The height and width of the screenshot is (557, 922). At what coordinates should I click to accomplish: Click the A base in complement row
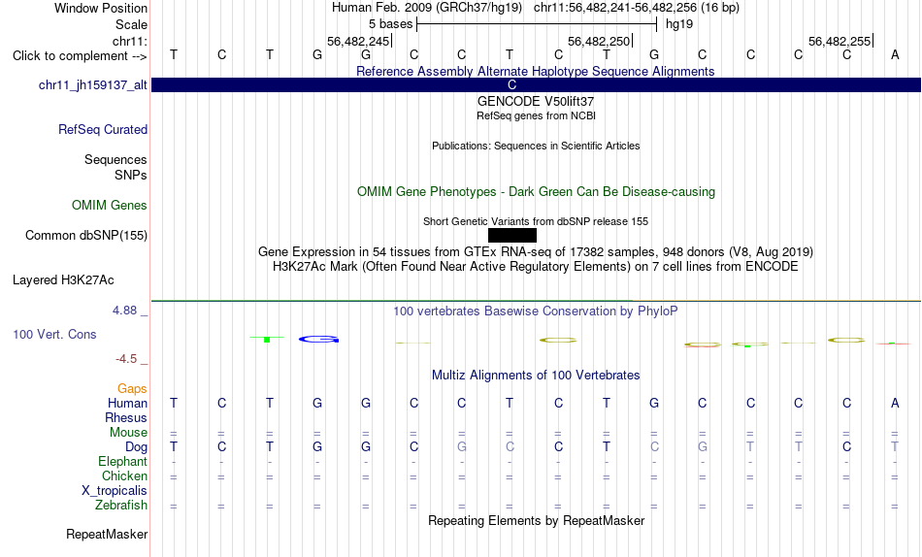[895, 54]
